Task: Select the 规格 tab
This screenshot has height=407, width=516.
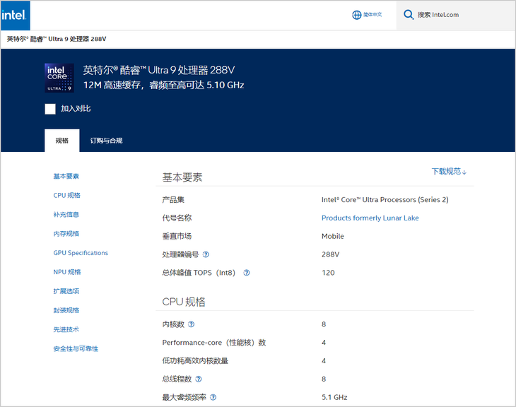Action: tap(62, 141)
